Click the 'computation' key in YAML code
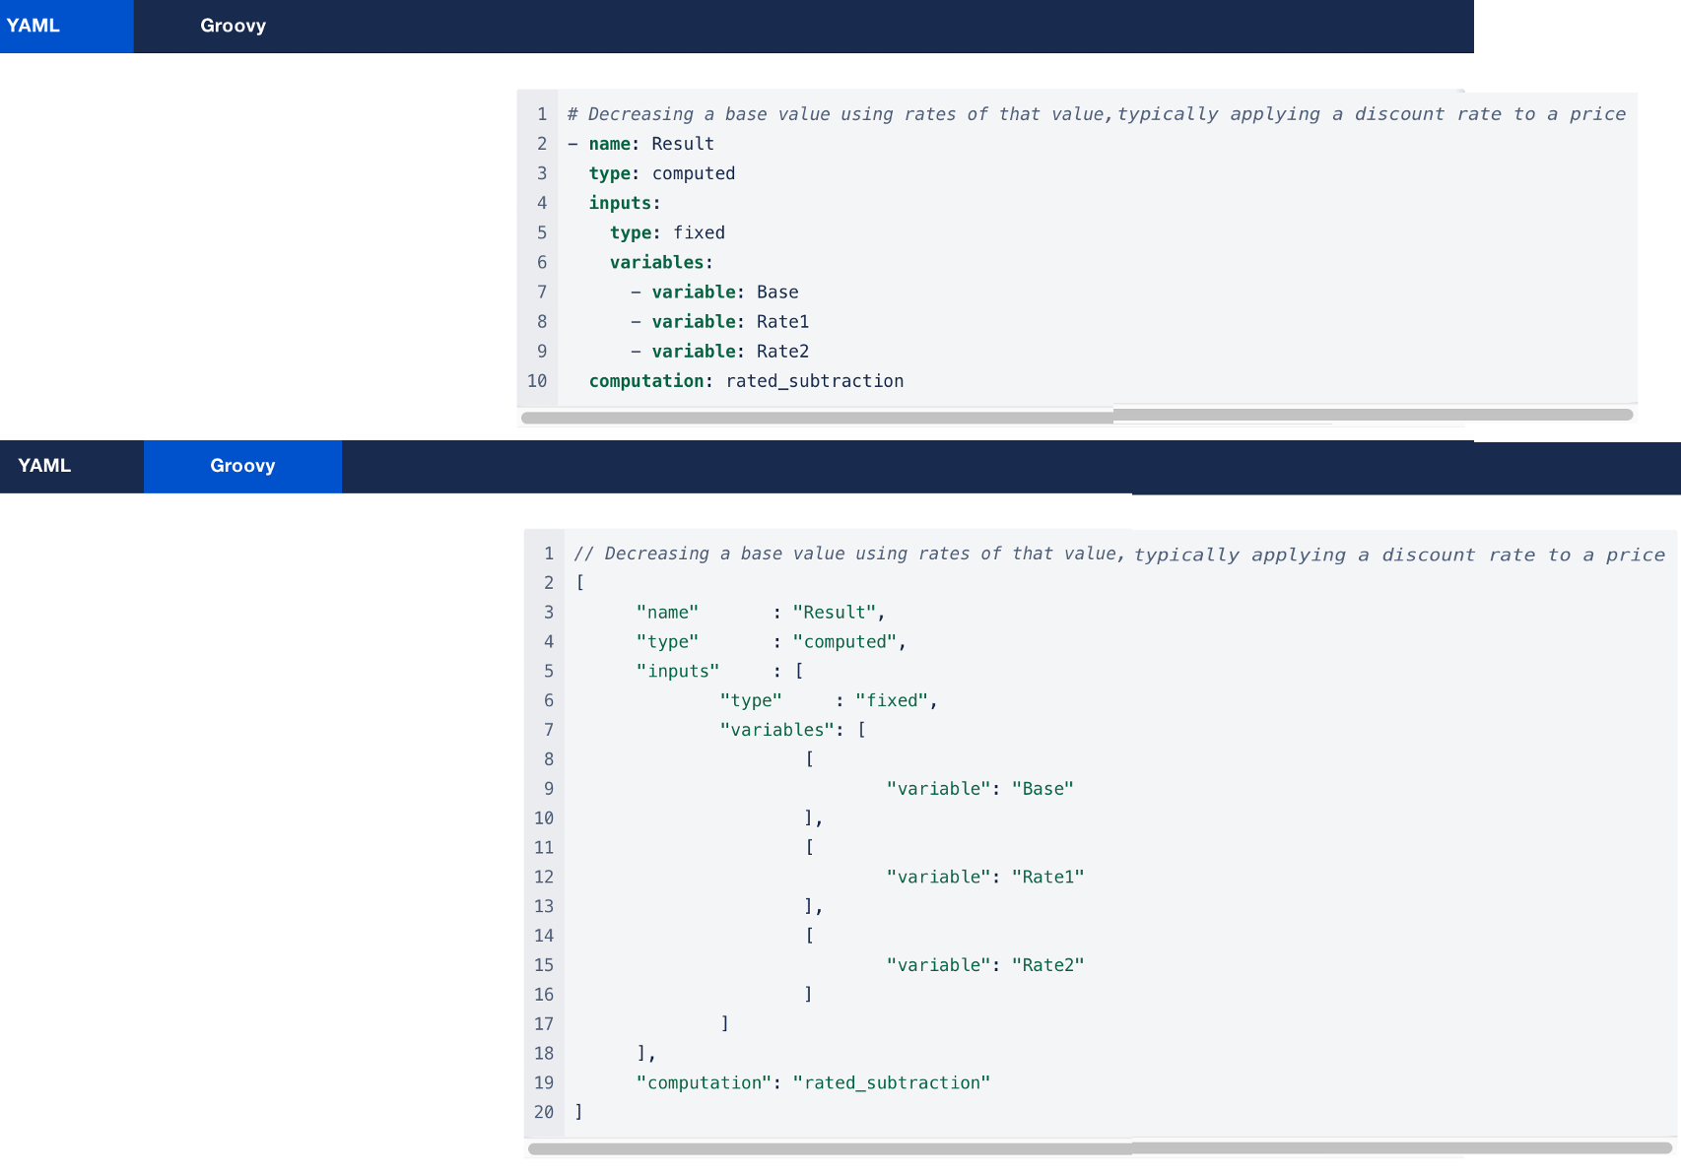This screenshot has width=1681, height=1174. pos(646,381)
